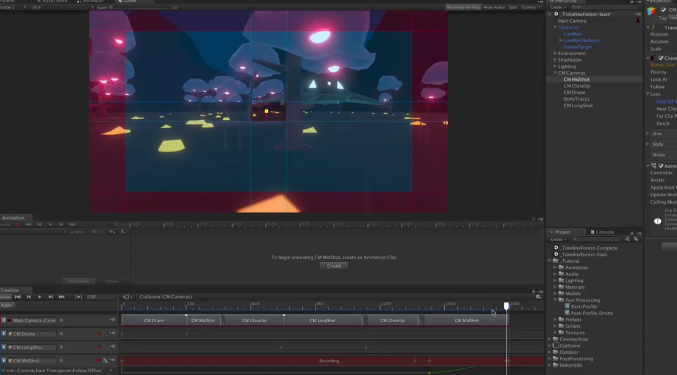The image size is (677, 375).
Task: Go to first keyframe in Animation window
Action: (x=28, y=224)
